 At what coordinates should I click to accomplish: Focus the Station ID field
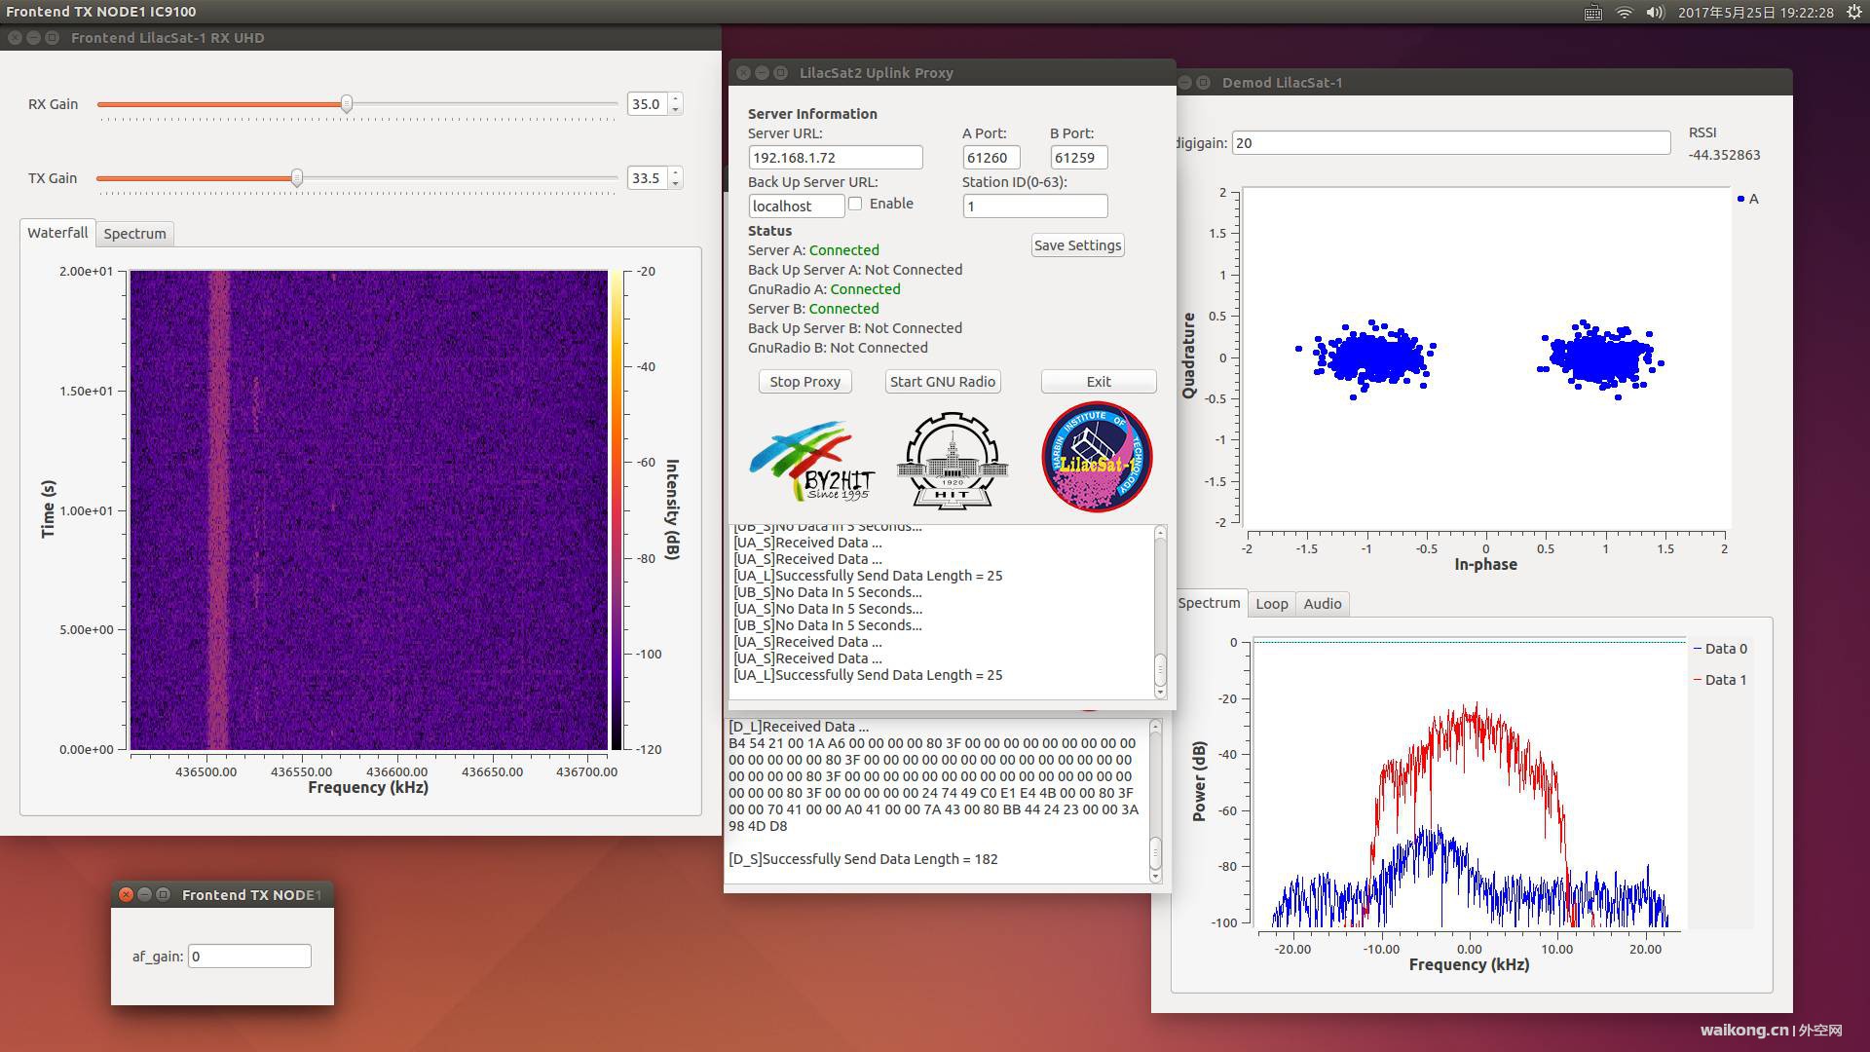click(1035, 207)
